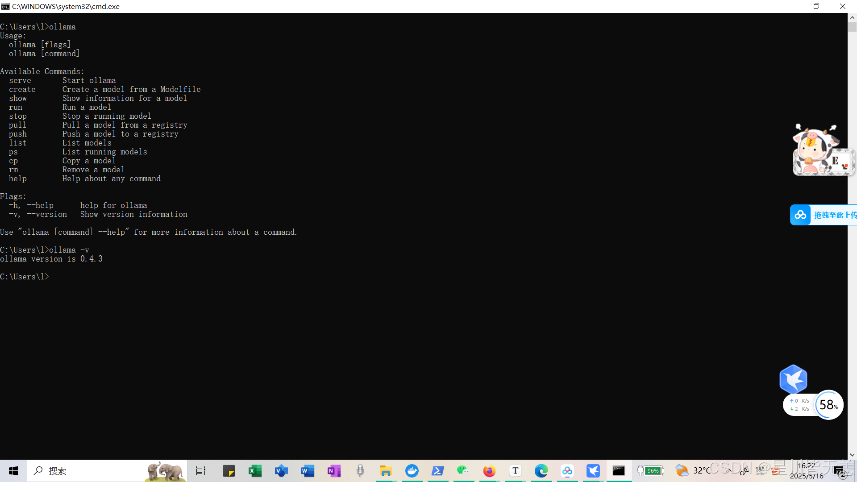This screenshot has width=857, height=482.
Task: Open Microsoft Edge from the taskbar
Action: [x=541, y=471]
